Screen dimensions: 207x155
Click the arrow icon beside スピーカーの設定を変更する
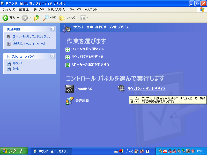(68, 65)
